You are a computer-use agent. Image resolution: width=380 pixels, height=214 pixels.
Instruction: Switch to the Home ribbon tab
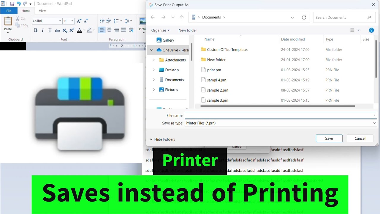[26, 11]
